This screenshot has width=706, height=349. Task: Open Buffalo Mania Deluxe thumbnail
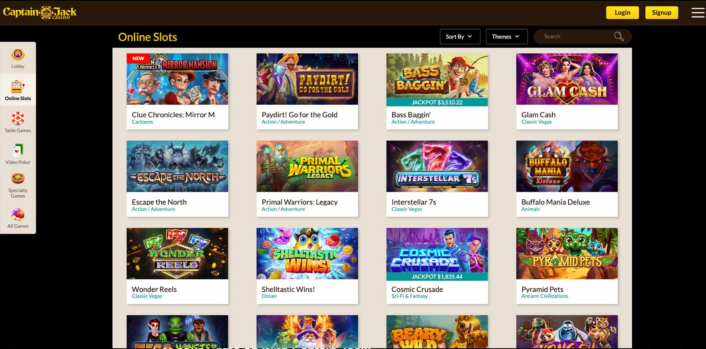pyautogui.click(x=567, y=166)
